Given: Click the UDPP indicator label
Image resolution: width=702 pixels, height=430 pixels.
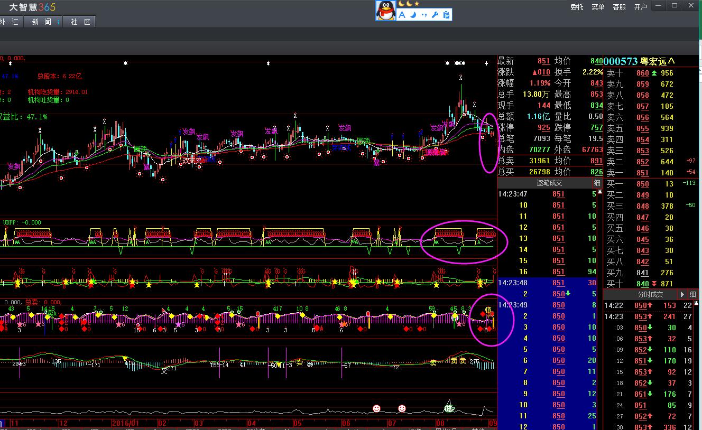Looking at the screenshot, I should pos(22,222).
